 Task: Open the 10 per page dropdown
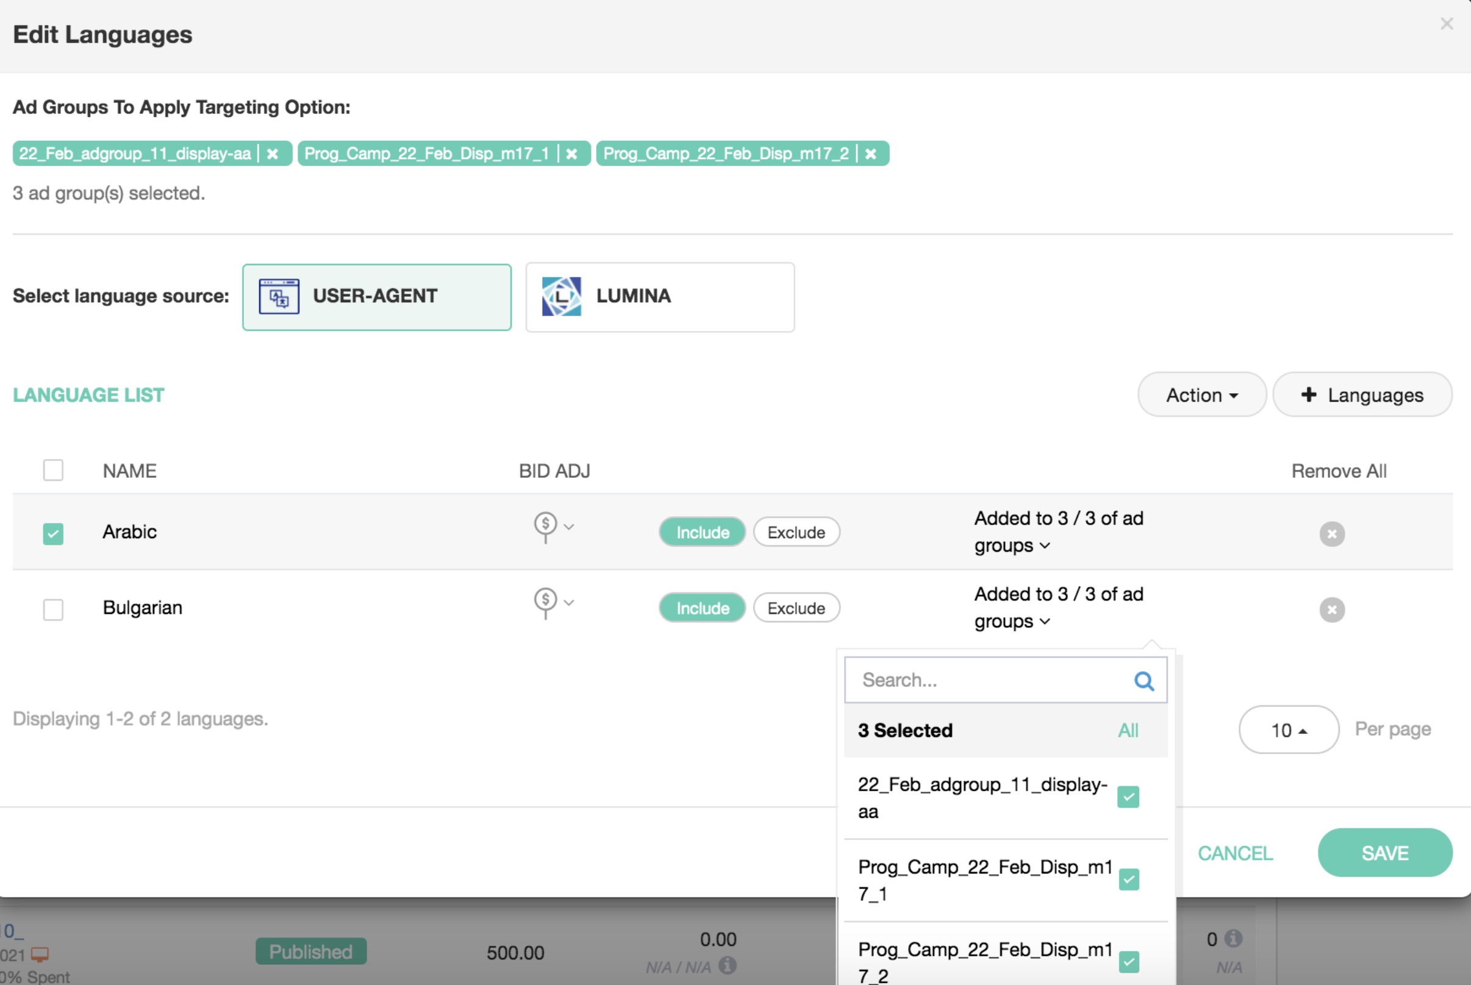tap(1288, 730)
